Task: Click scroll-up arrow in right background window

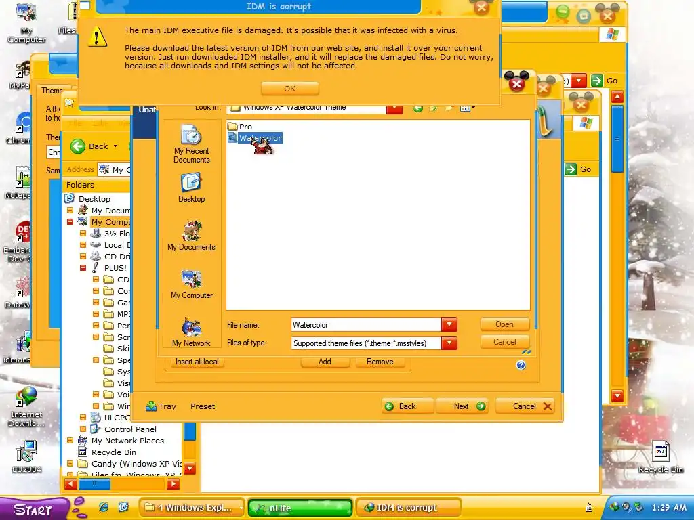Action: (617, 97)
